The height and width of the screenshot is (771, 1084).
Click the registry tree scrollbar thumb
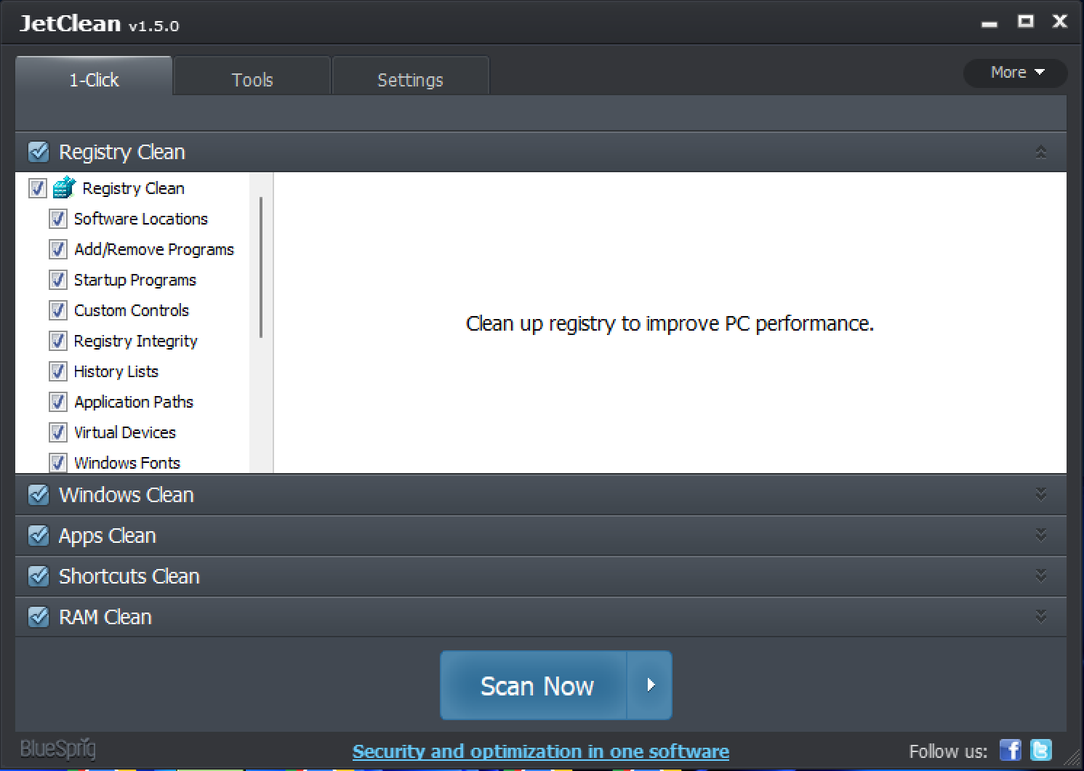pos(260,267)
